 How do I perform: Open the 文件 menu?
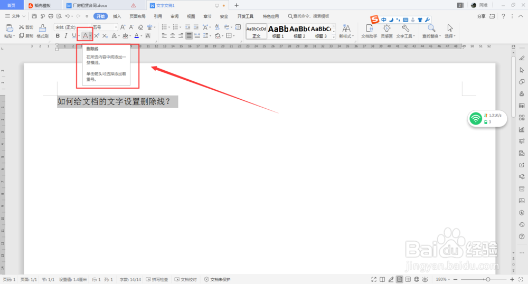(15, 16)
